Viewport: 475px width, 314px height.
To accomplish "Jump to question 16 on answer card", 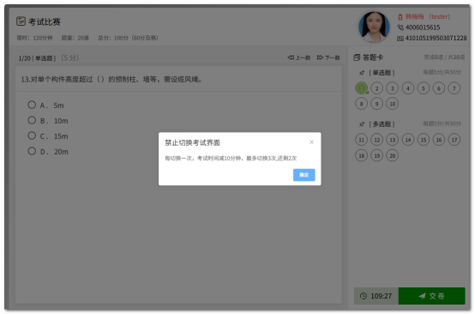I will tap(439, 140).
